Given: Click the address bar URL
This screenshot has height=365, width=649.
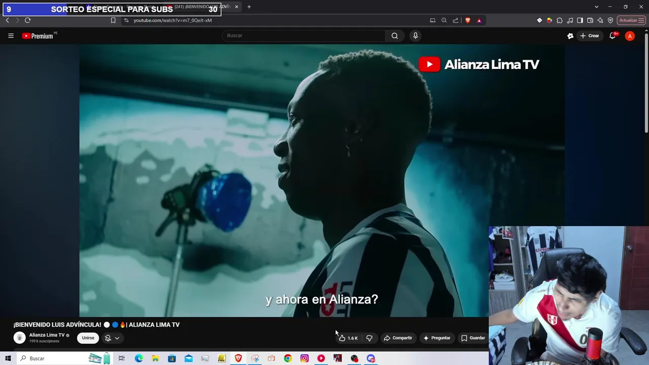Looking at the screenshot, I should 173,20.
